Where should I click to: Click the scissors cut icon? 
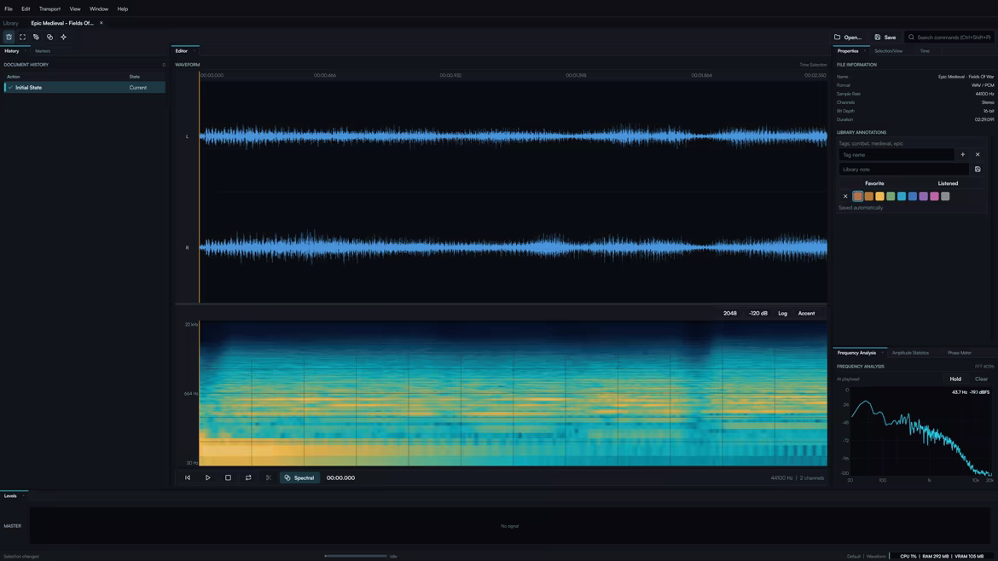point(269,477)
